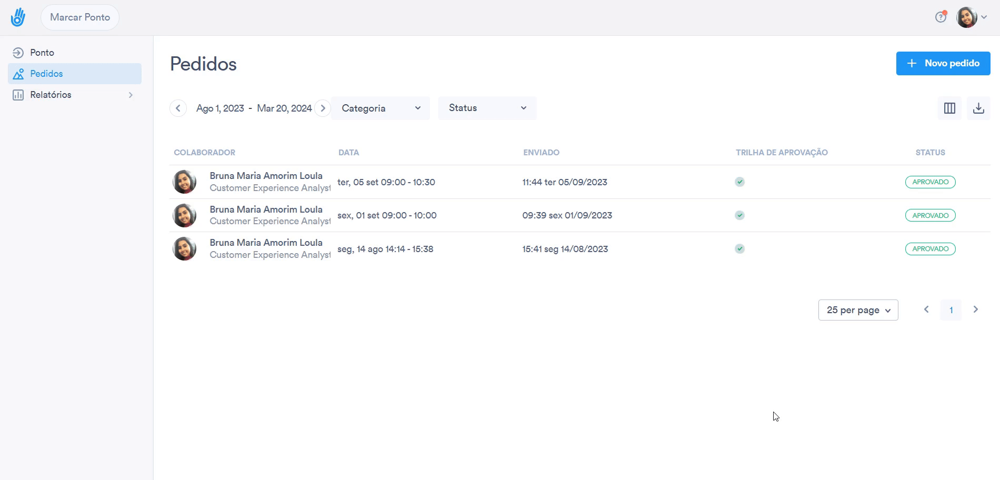
Task: Select Pedidos in the sidebar
Action: tap(46, 74)
